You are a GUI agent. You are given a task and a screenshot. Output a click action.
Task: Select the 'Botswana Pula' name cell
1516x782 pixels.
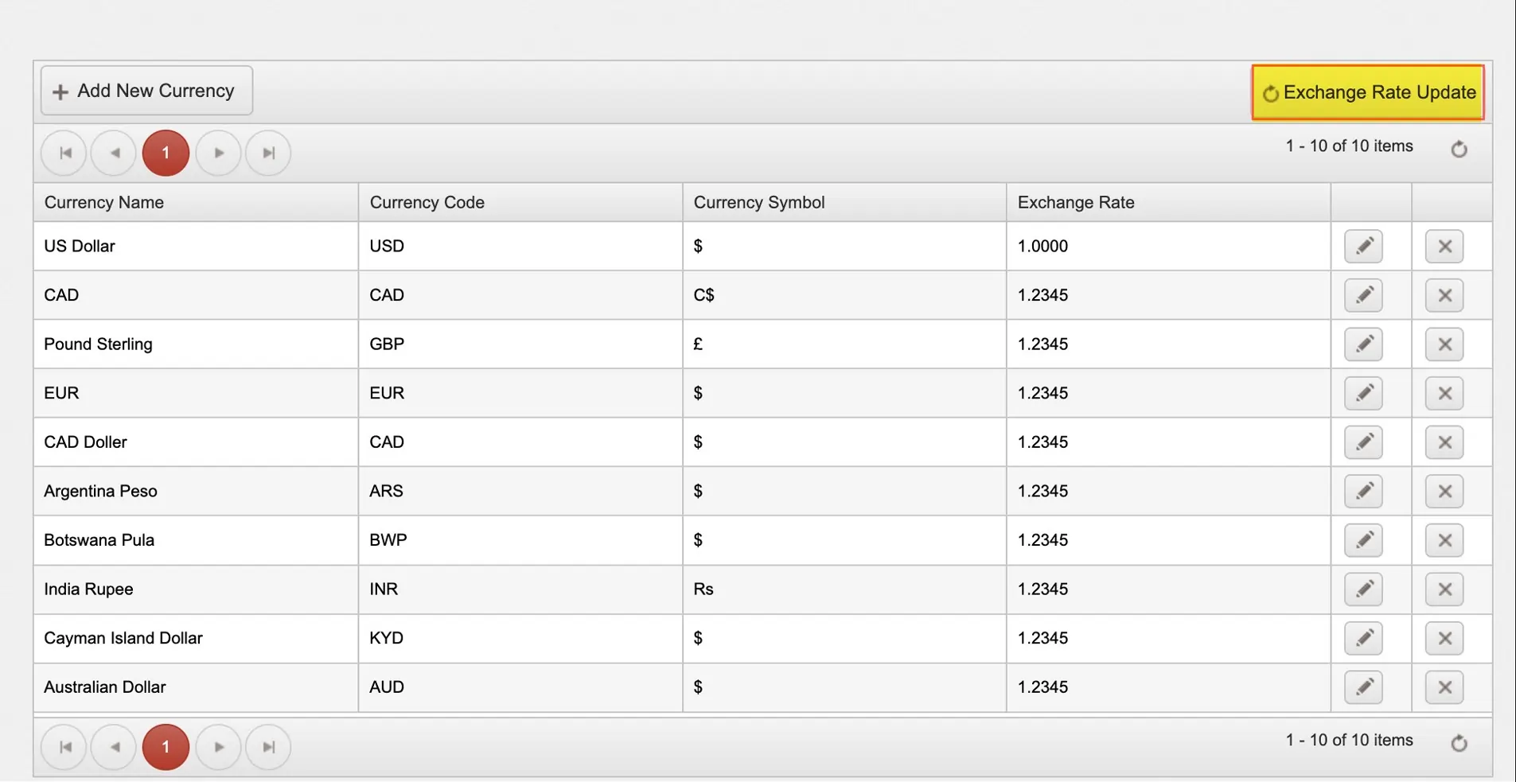pyautogui.click(x=196, y=540)
